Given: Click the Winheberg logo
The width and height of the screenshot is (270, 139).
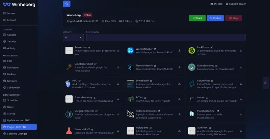Looking at the screenshot, I should pyautogui.click(x=19, y=4).
